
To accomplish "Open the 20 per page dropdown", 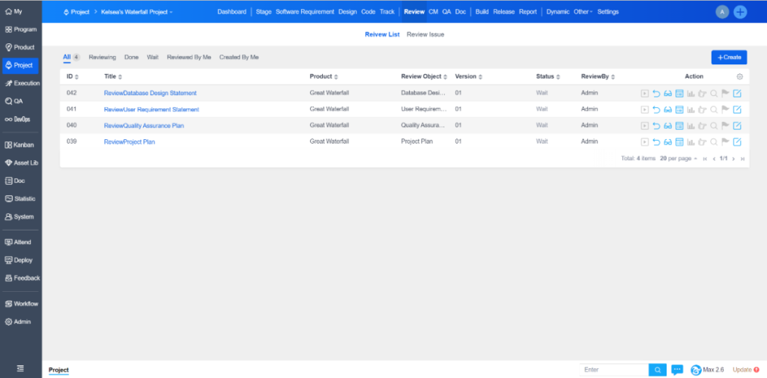I will click(x=679, y=159).
